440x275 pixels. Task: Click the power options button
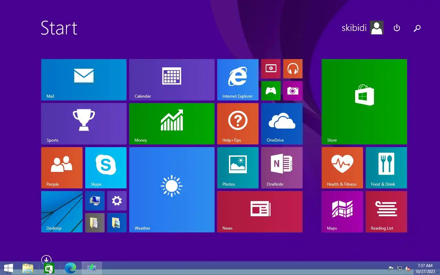(397, 28)
